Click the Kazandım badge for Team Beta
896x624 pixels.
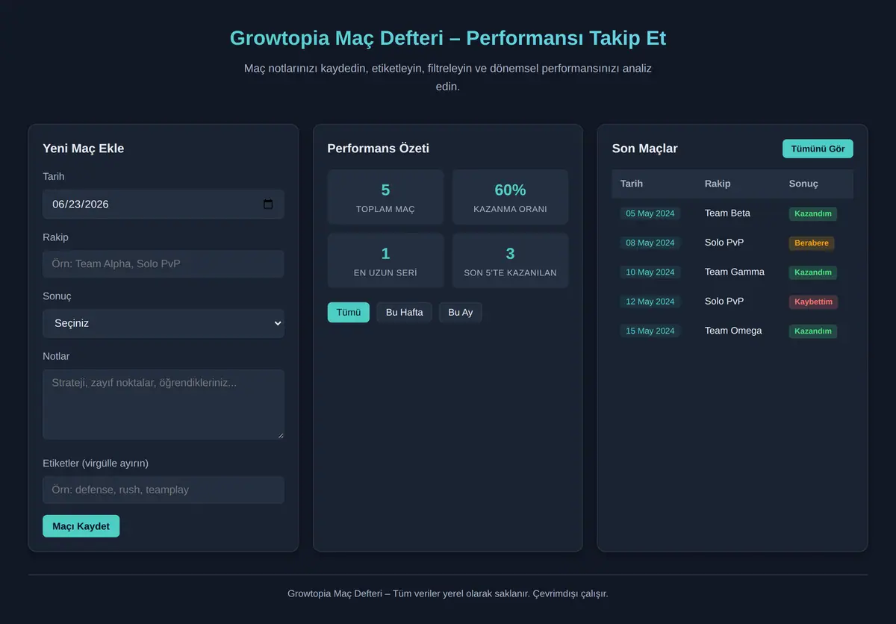point(813,213)
